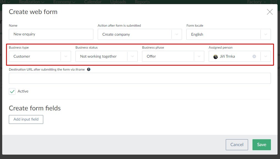Open the Action after form is submitted dropdown
Image resolution: width=280 pixels, height=159 pixels.
point(176,35)
